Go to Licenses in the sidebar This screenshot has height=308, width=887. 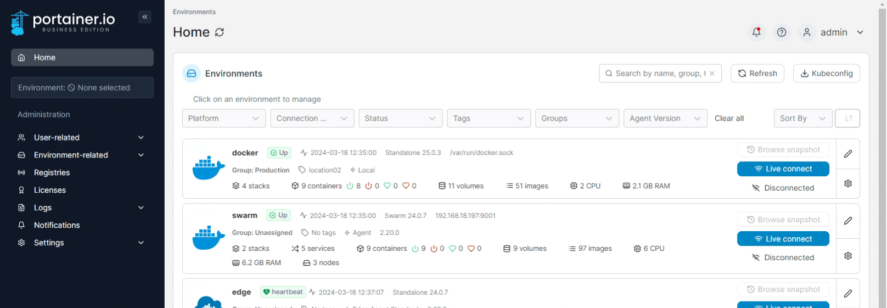tap(49, 190)
